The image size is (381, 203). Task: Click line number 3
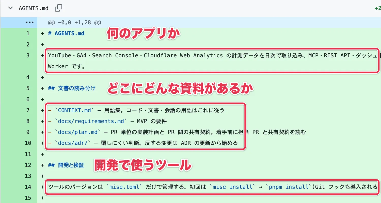coord(28,55)
